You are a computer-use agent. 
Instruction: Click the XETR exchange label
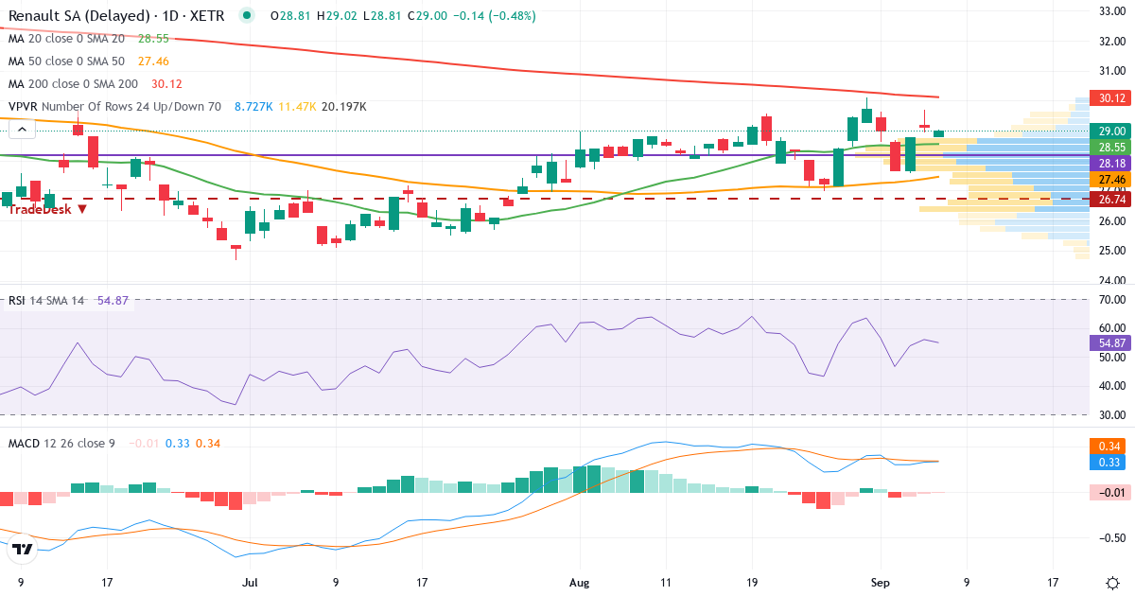pyautogui.click(x=206, y=16)
